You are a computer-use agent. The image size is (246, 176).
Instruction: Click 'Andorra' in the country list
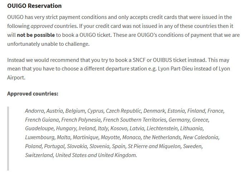point(34,111)
